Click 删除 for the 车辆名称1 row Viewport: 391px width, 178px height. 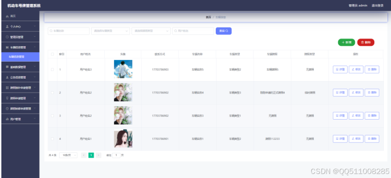pyautogui.click(x=372, y=139)
